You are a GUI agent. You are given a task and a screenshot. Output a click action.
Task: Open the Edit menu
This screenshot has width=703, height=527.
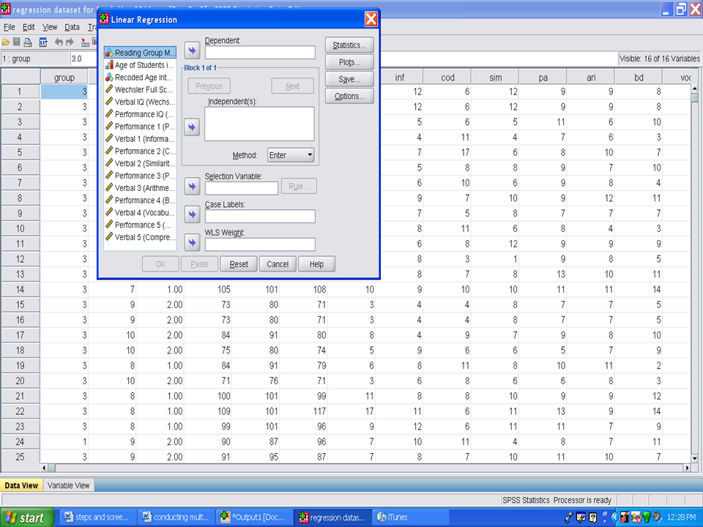tap(29, 27)
